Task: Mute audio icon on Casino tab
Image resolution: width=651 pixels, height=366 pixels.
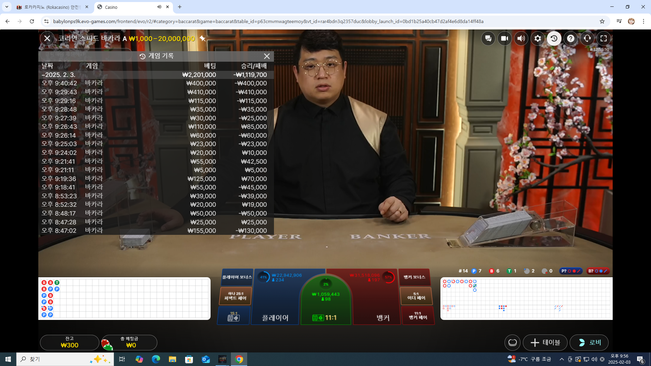Action: point(159,7)
